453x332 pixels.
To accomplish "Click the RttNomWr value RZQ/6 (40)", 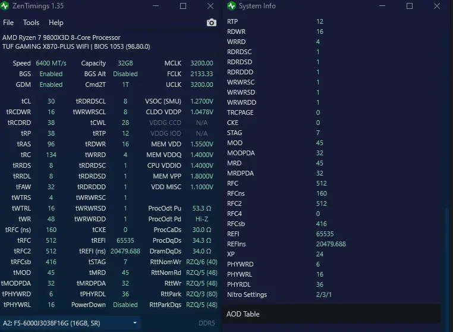I will (202, 262).
